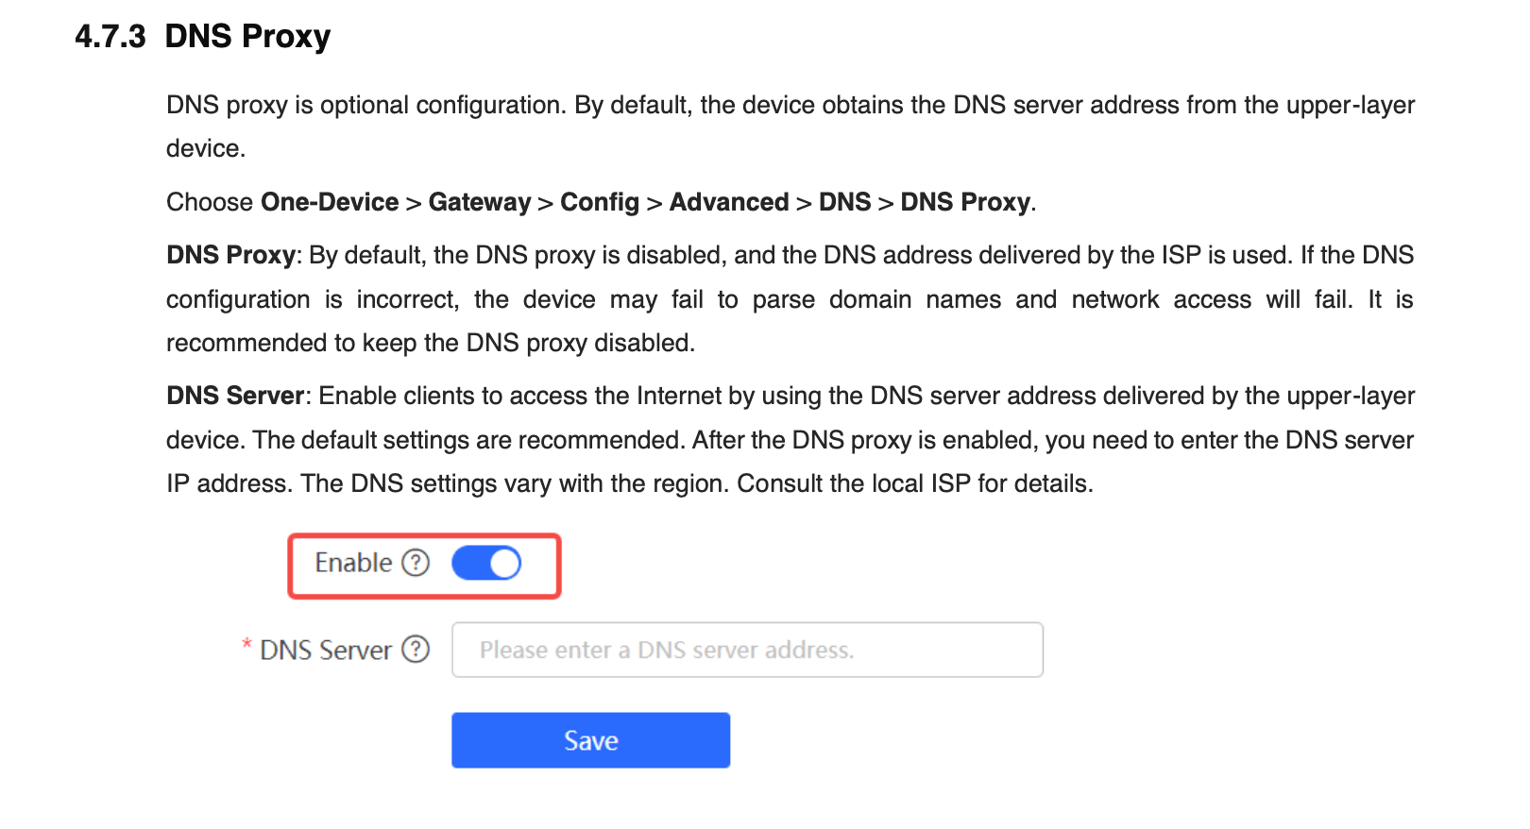Screen dimensions: 1530x829
Task: Click the 'Enable' label text
Action: click(x=353, y=563)
